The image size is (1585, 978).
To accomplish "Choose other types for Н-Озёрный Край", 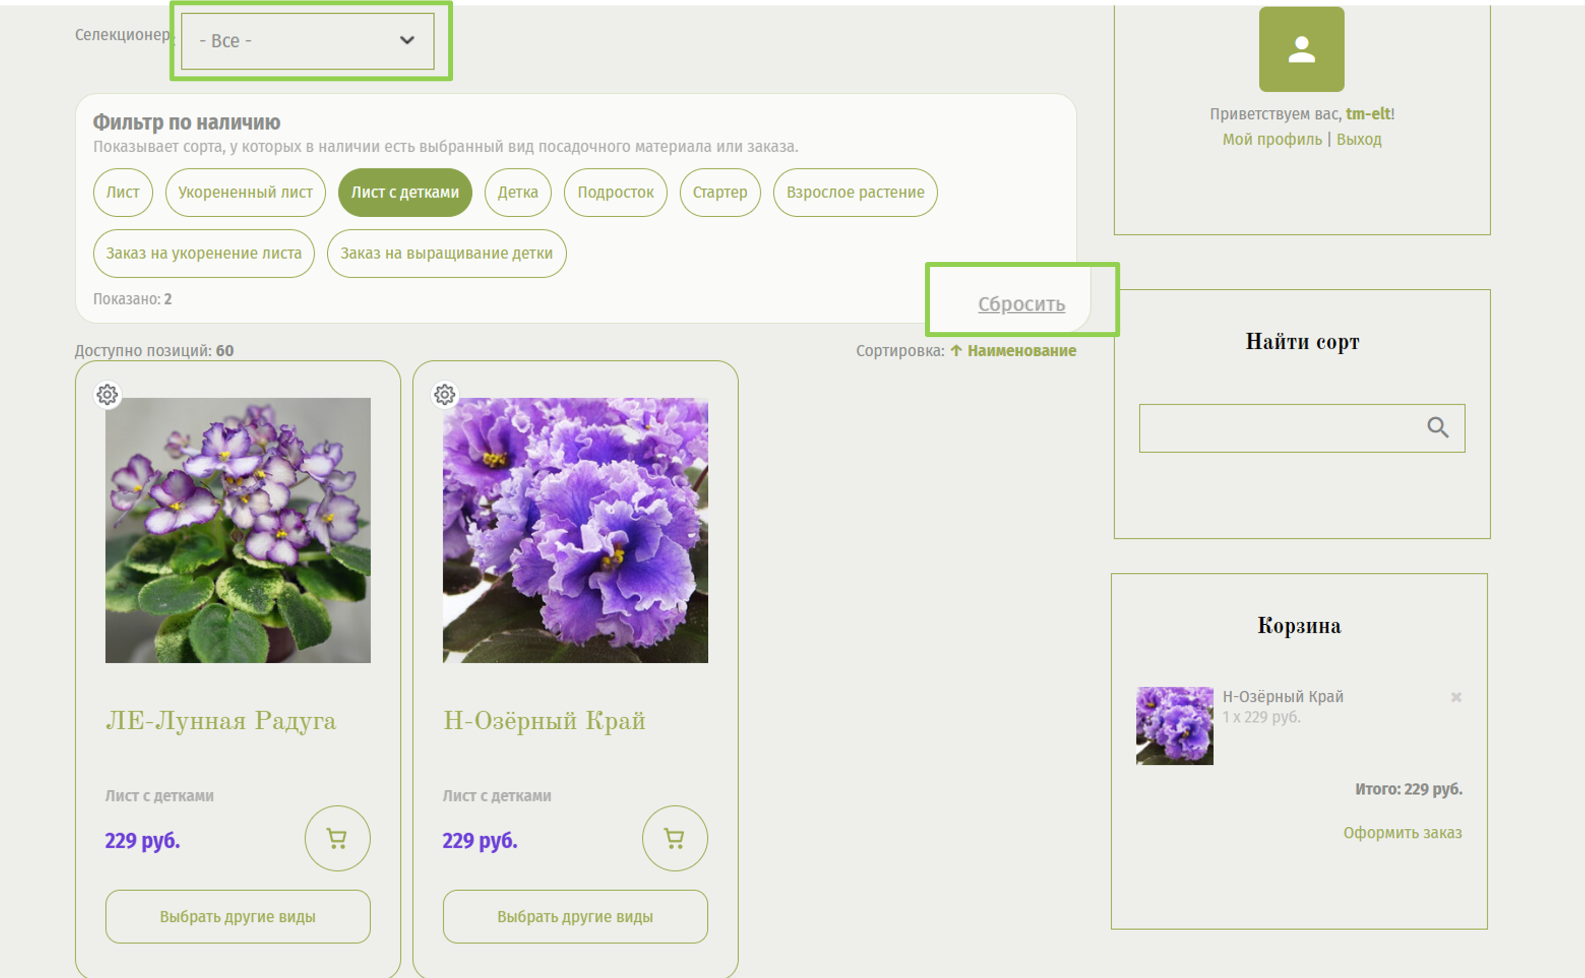I will pyautogui.click(x=575, y=916).
